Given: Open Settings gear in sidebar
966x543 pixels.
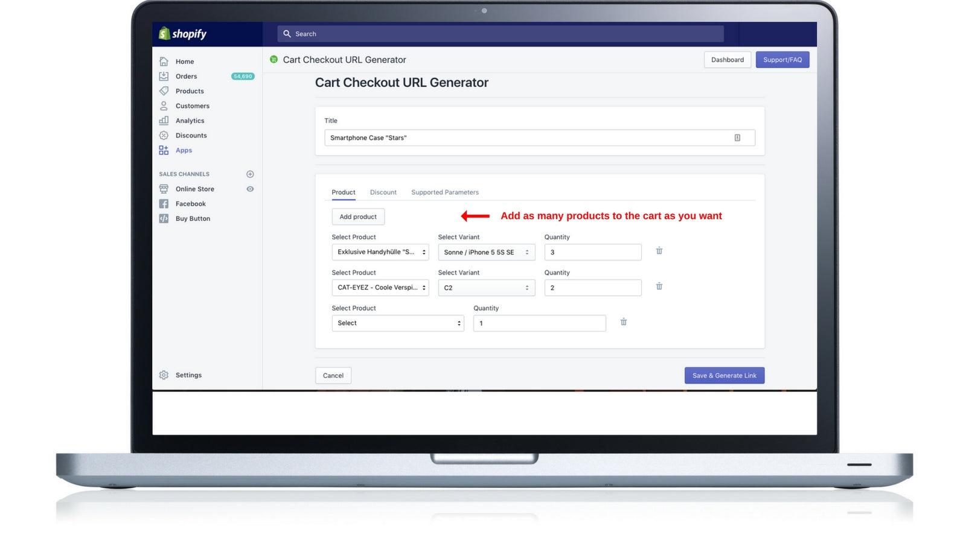Looking at the screenshot, I should 164,375.
